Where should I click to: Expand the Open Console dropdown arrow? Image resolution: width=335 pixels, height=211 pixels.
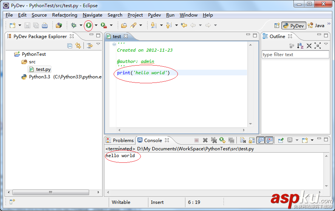[x=312, y=140]
